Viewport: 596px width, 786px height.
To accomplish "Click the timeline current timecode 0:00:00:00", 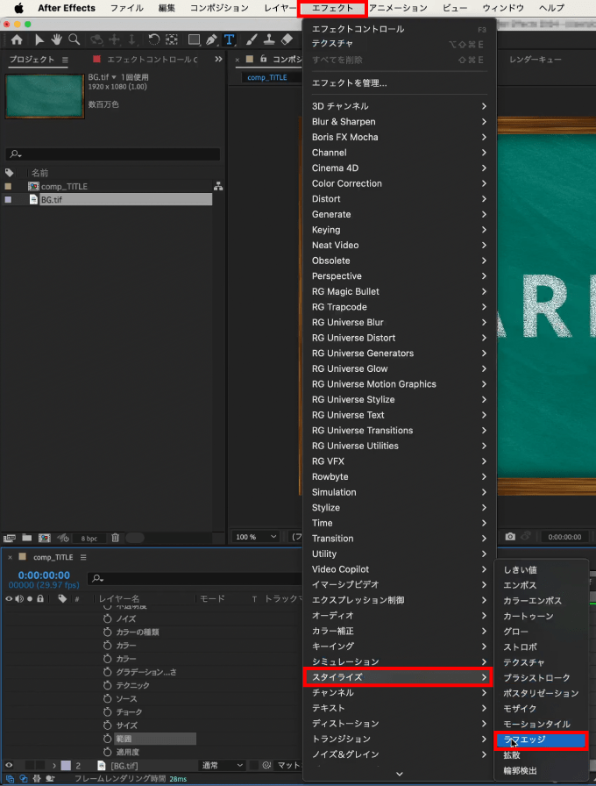I will click(44, 575).
